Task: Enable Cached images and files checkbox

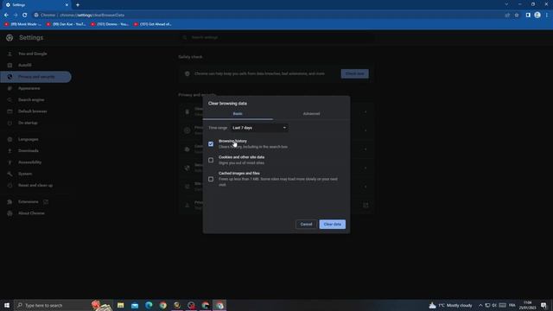Action: (x=211, y=179)
